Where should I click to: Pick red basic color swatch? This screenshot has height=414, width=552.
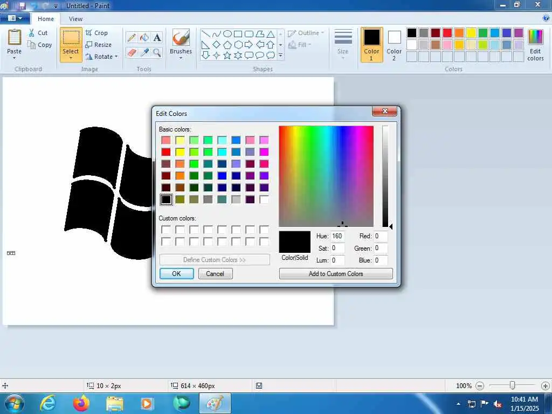166,151
